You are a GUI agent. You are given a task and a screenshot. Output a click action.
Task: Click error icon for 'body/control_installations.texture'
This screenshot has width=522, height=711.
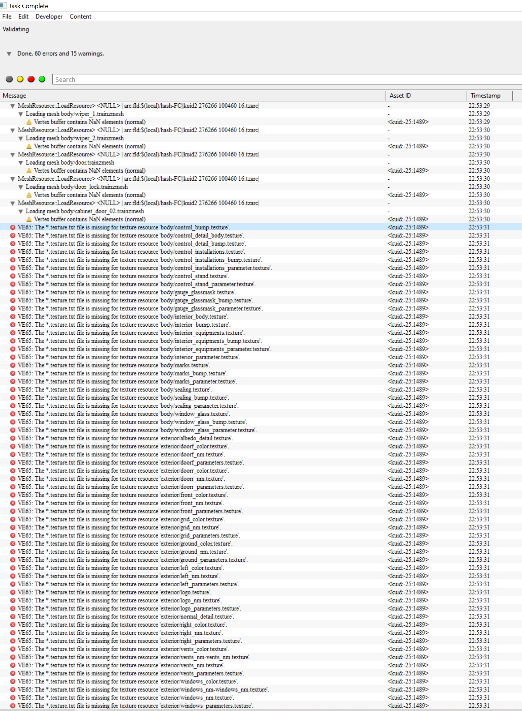click(13, 252)
